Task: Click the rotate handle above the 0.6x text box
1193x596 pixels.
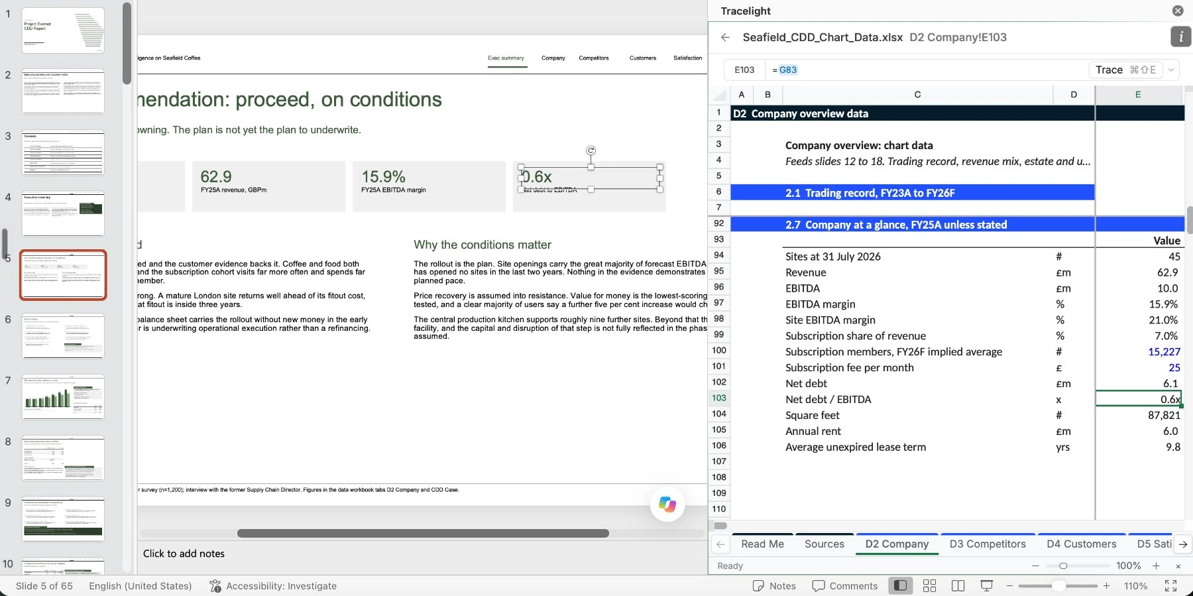Action: point(591,150)
